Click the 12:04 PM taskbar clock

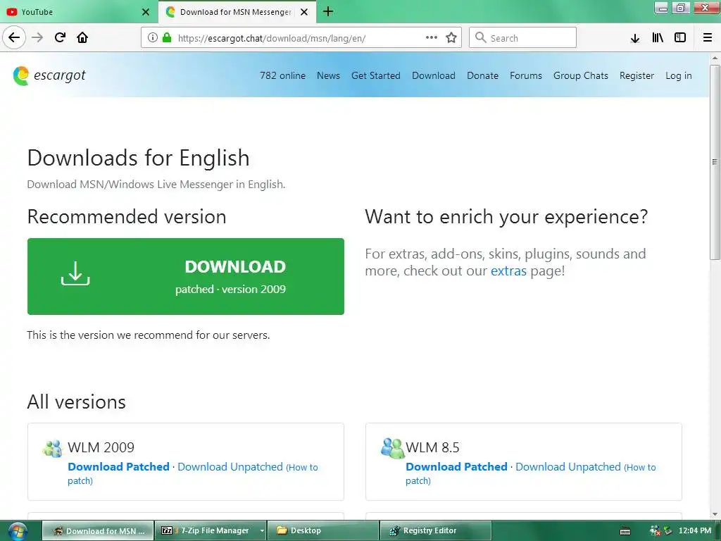pyautogui.click(x=695, y=531)
